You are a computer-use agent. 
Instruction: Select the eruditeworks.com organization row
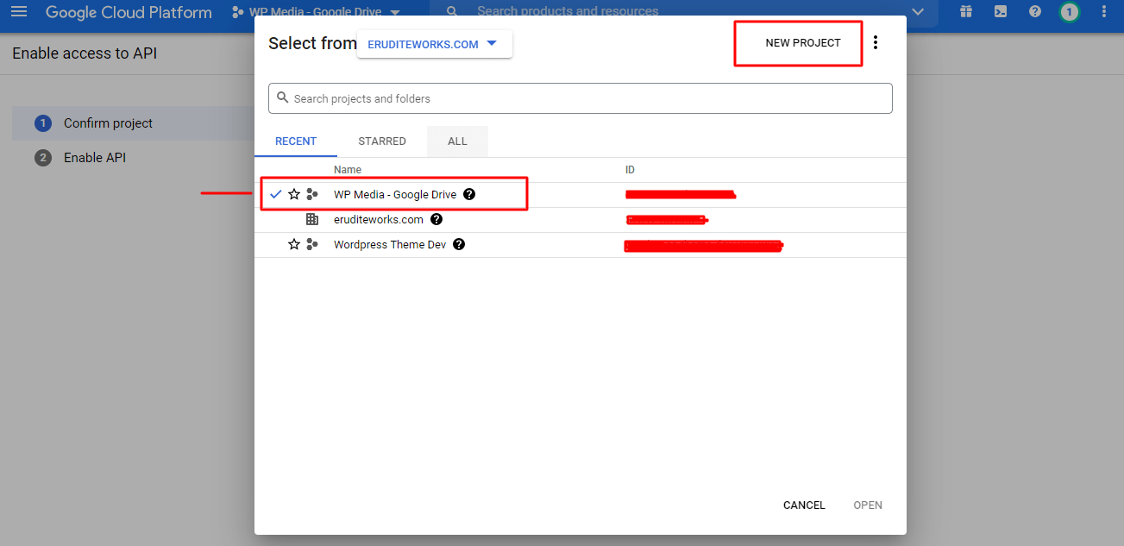(581, 219)
